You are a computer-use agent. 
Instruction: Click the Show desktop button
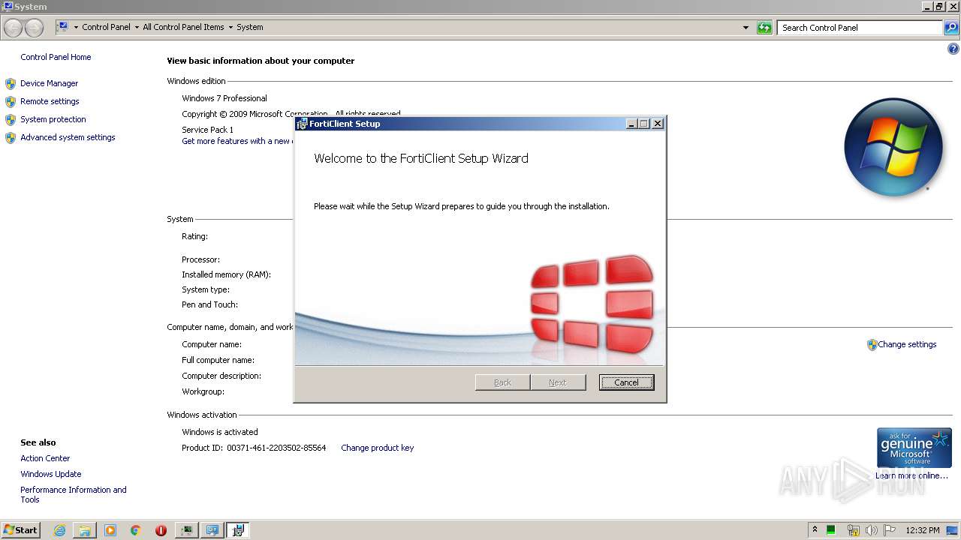pyautogui.click(x=953, y=530)
